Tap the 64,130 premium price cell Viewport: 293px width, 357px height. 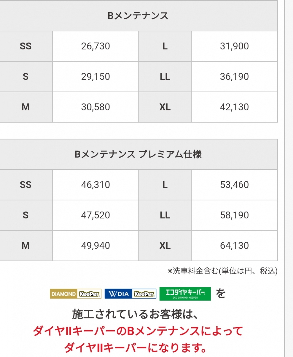tap(235, 245)
